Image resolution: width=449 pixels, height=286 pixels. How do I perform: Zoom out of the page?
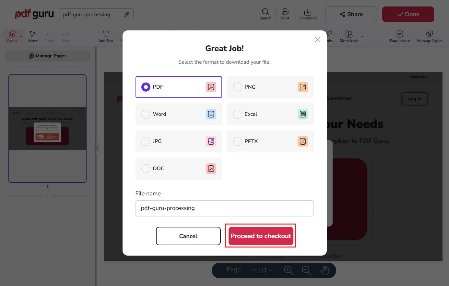[306, 270]
